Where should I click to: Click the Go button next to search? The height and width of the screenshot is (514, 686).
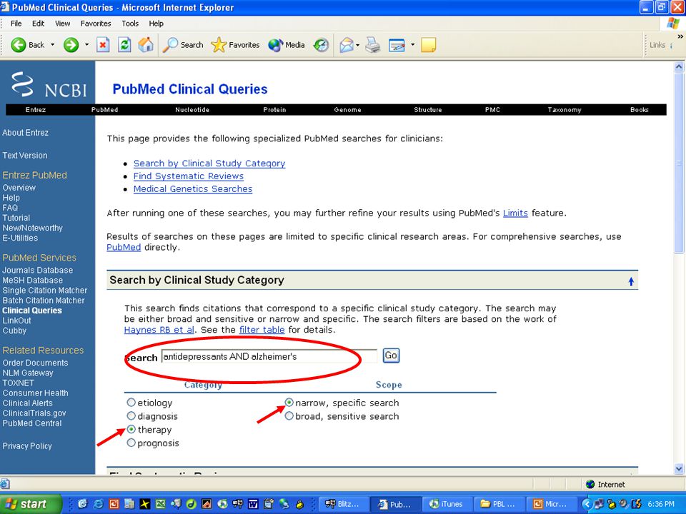tap(391, 356)
